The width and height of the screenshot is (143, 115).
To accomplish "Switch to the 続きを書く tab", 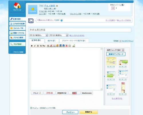I will [x=52, y=41].
